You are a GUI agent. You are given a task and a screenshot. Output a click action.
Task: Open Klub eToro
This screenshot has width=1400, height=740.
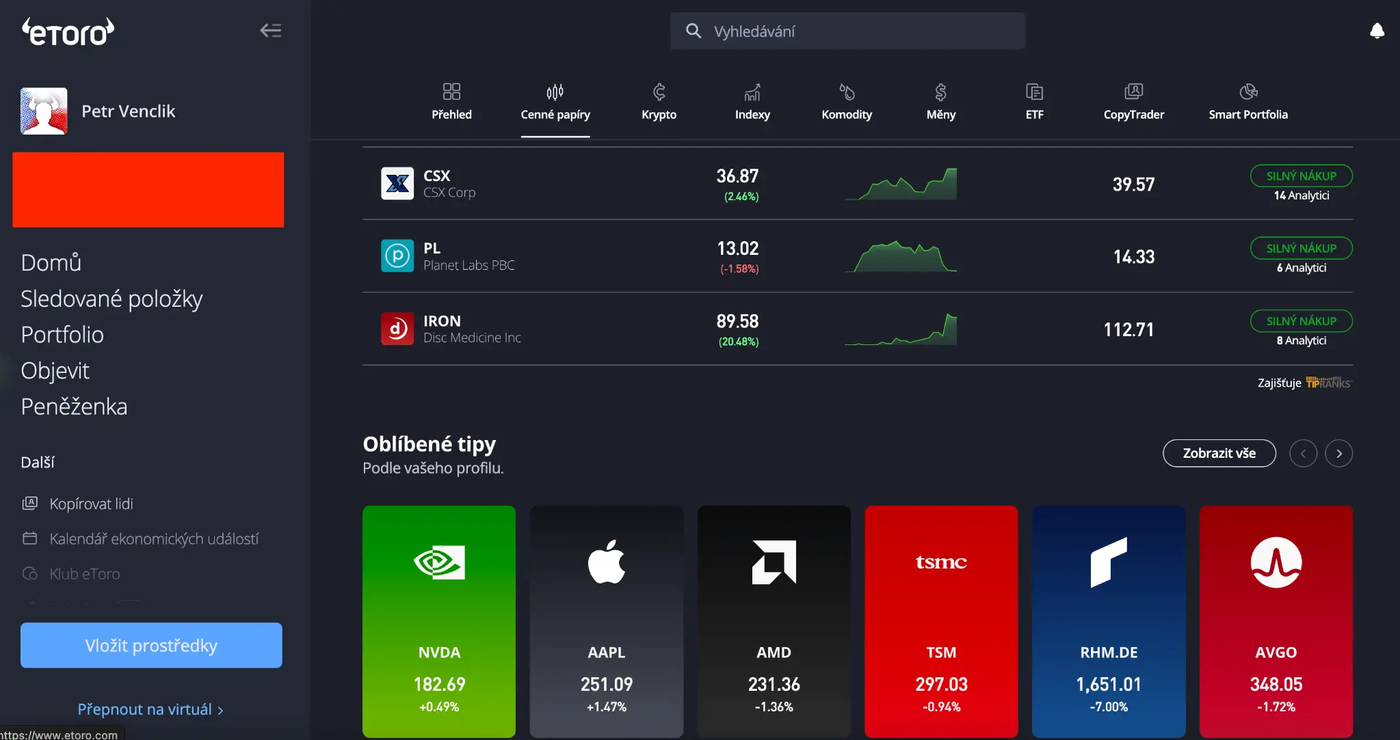85,573
